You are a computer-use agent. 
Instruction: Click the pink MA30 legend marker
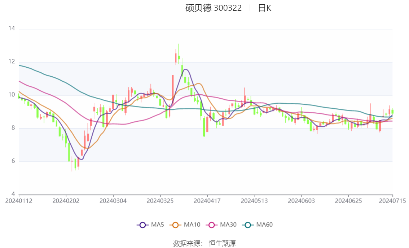point(212,225)
